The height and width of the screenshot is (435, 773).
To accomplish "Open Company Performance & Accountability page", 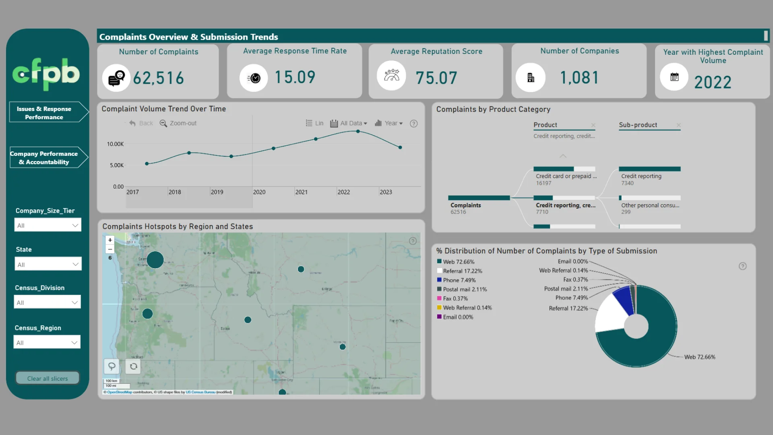I will [44, 158].
